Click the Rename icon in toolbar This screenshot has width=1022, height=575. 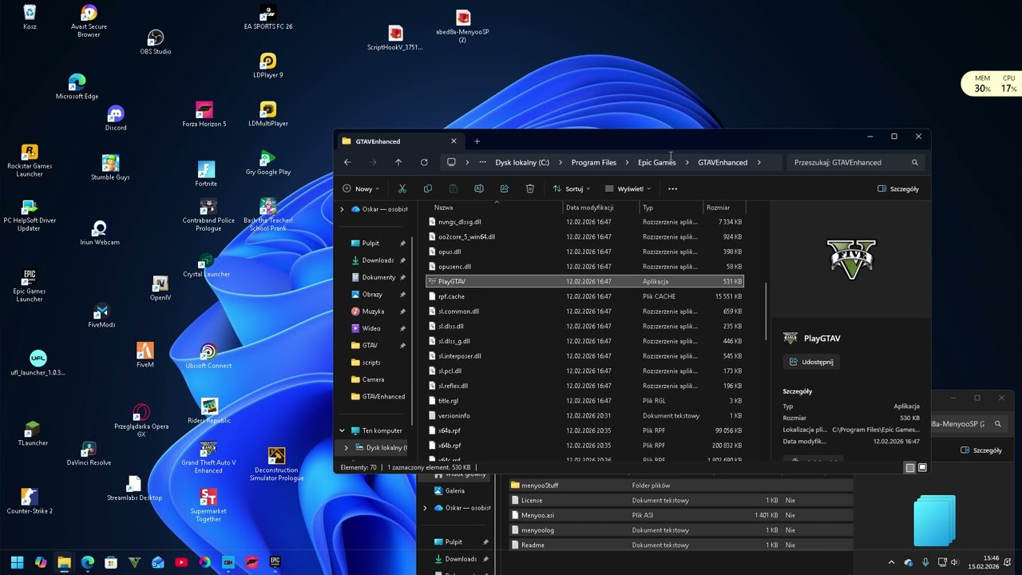tap(479, 188)
